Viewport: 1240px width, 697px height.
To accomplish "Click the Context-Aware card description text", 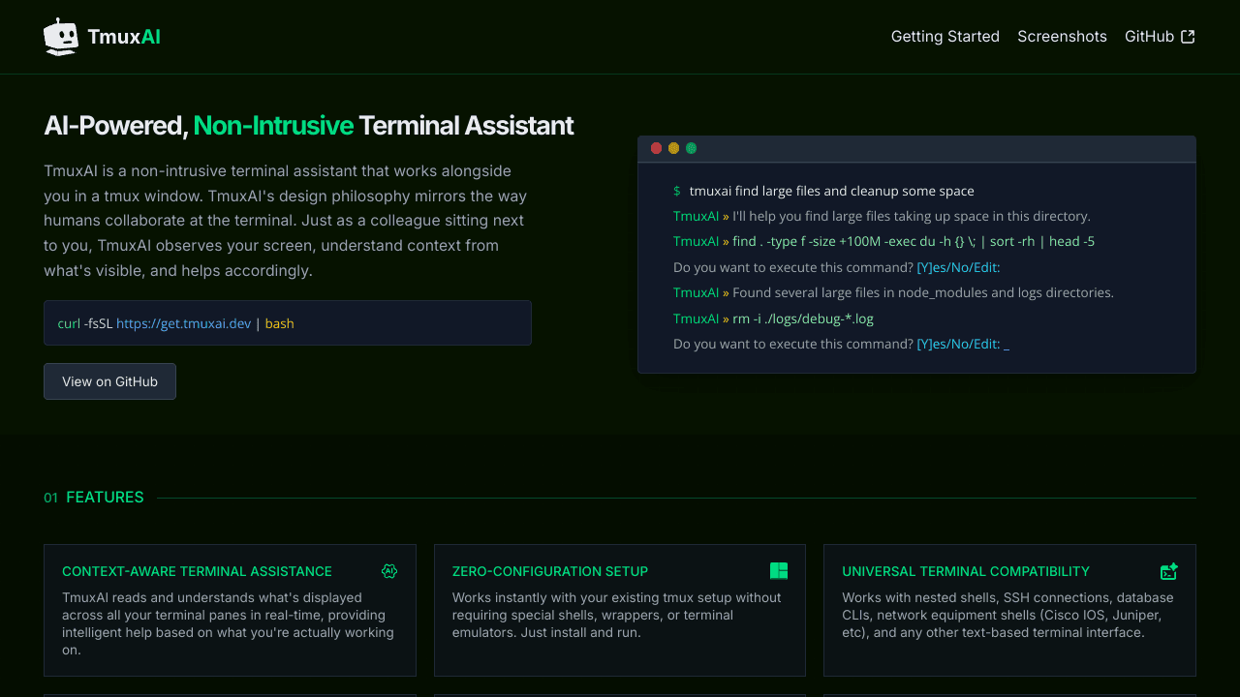I will [229, 623].
